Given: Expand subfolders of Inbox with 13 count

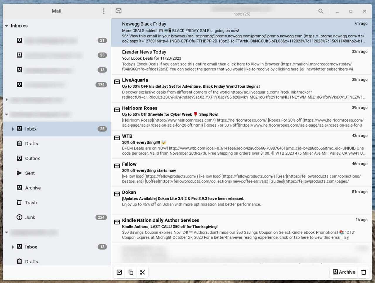Looking at the screenshot, I should [x=13, y=247].
